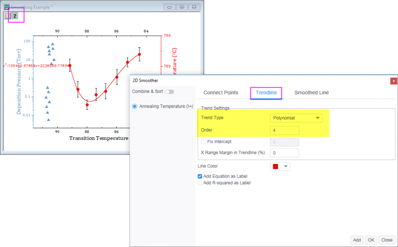Open the Smoothed Line tab

point(312,93)
